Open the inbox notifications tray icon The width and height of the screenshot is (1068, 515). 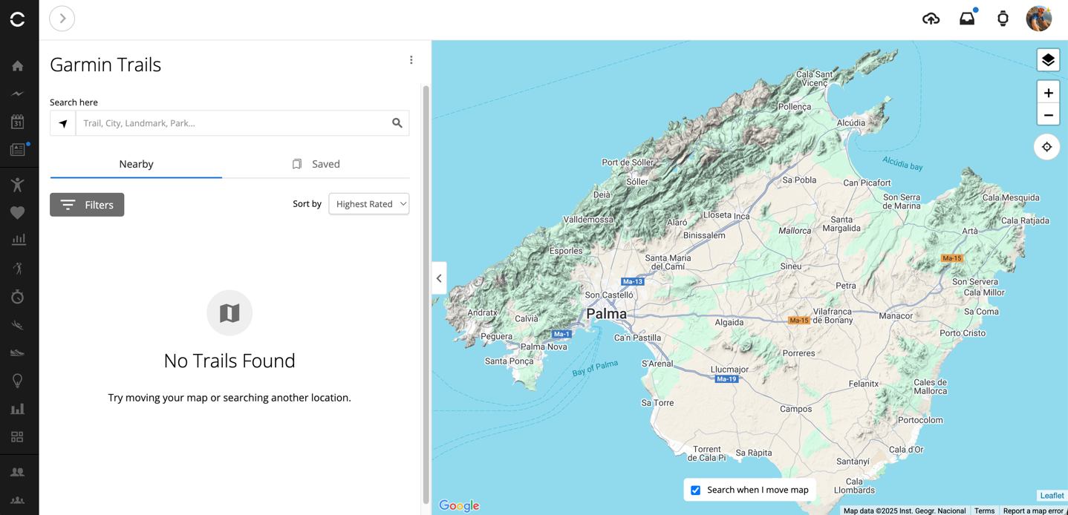967,19
